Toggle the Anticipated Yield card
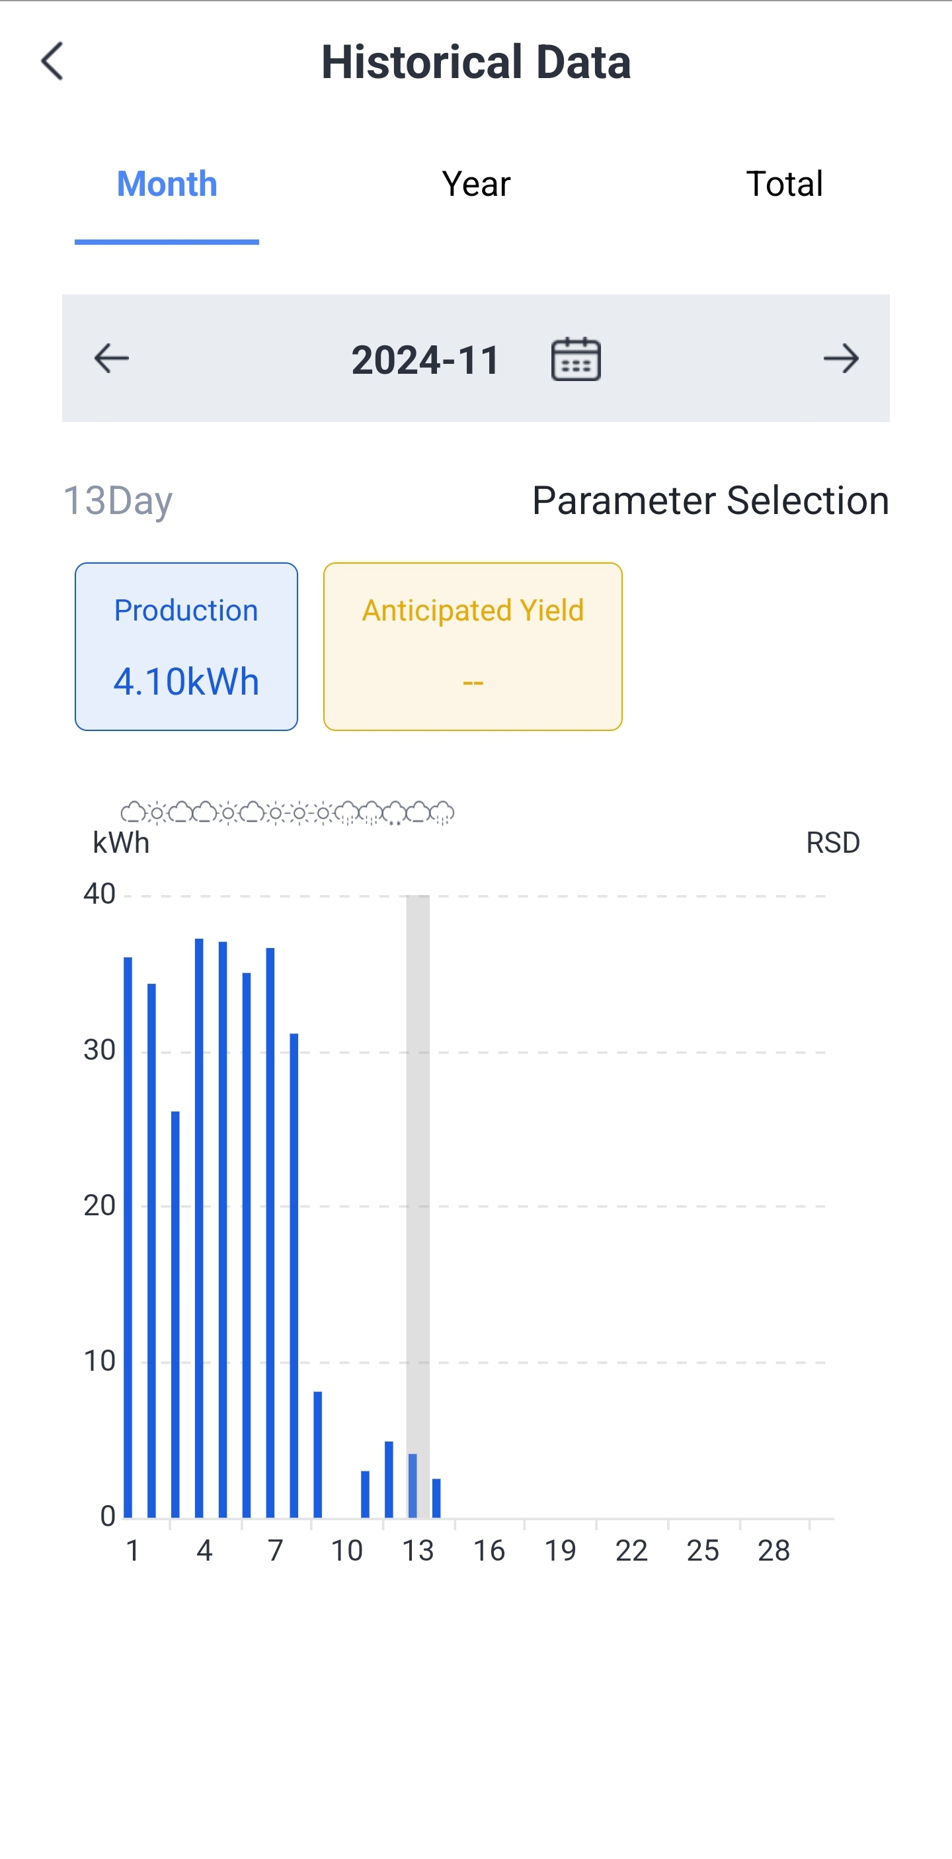Screen dimensions: 952x1859 (473, 646)
